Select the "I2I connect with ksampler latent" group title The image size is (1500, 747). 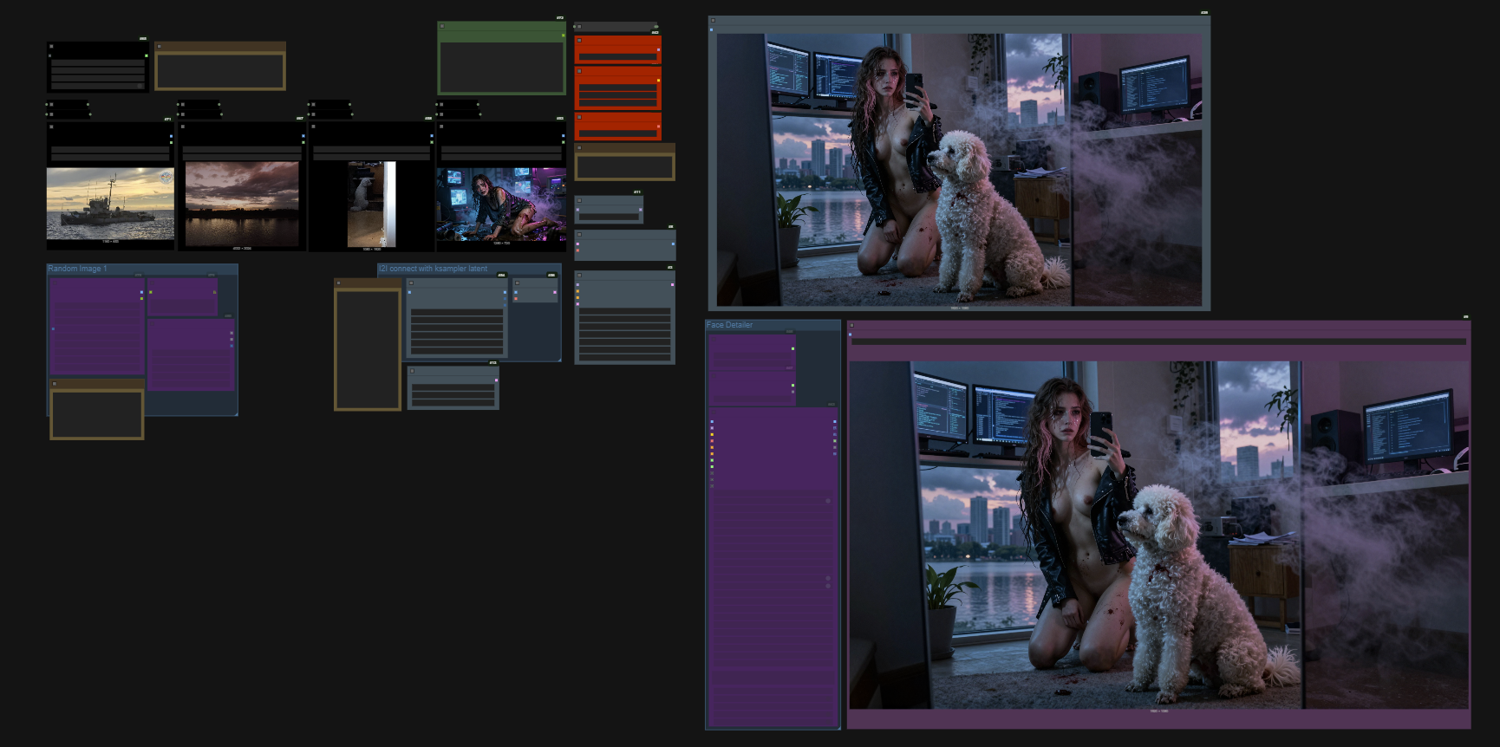pyautogui.click(x=434, y=269)
